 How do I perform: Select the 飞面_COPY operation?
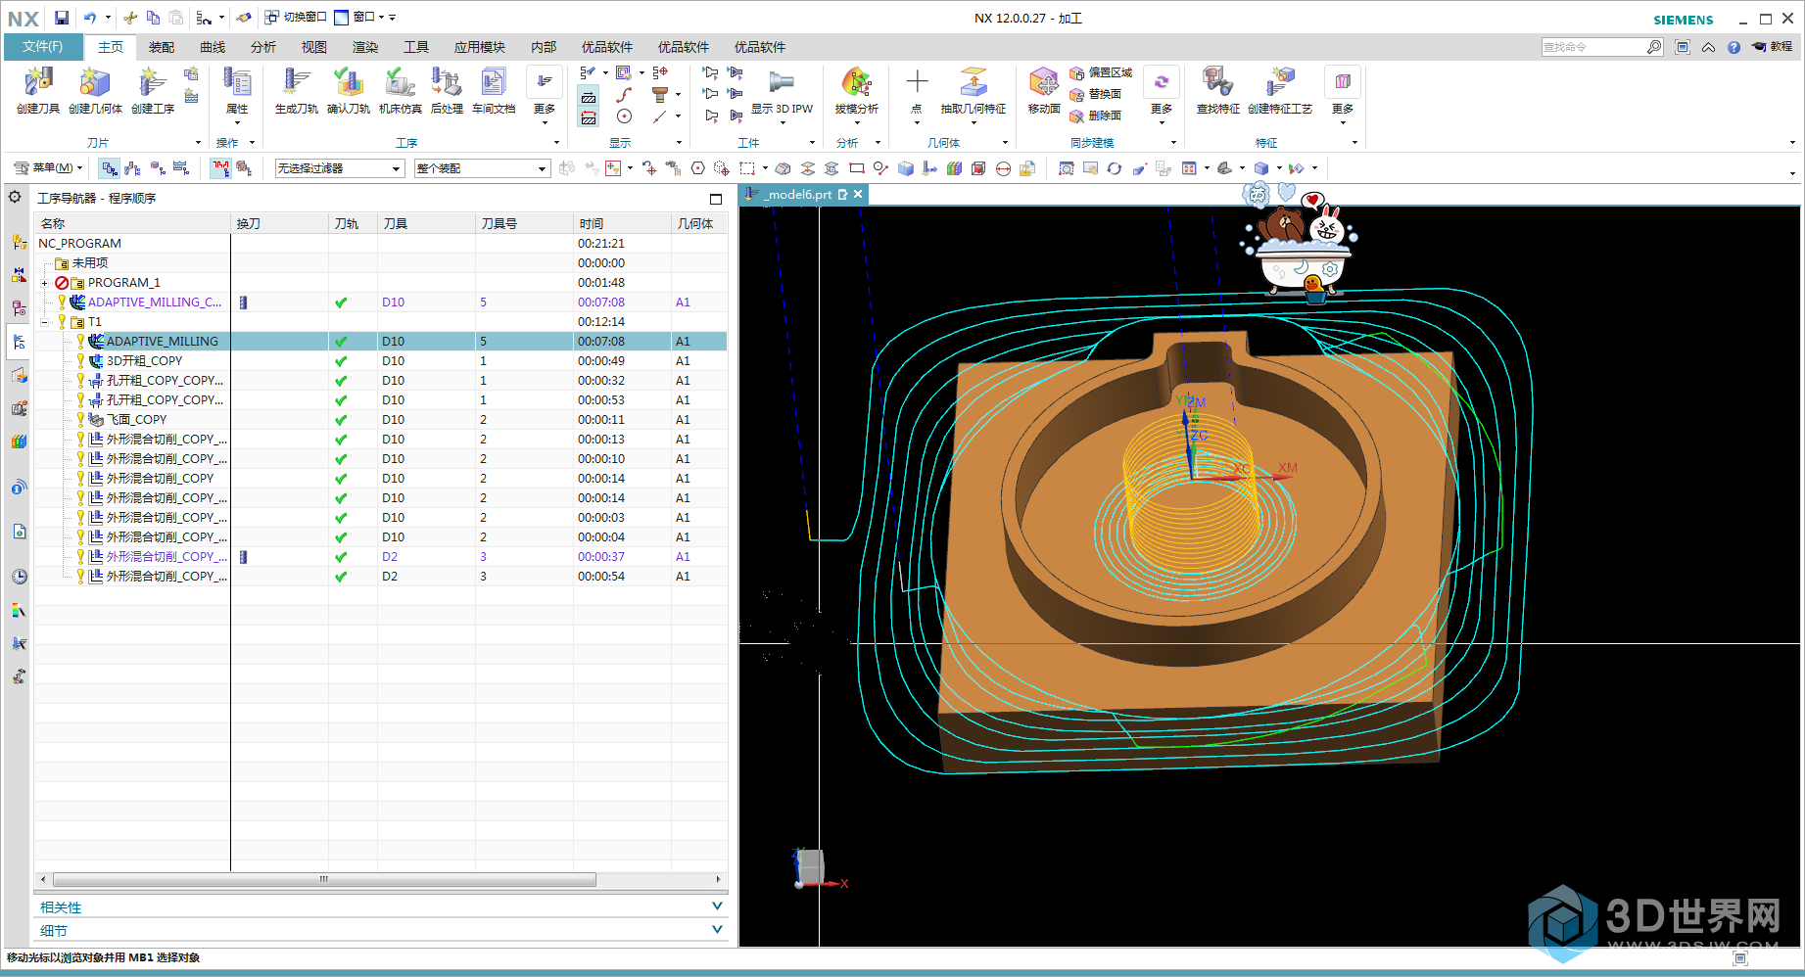click(x=136, y=420)
